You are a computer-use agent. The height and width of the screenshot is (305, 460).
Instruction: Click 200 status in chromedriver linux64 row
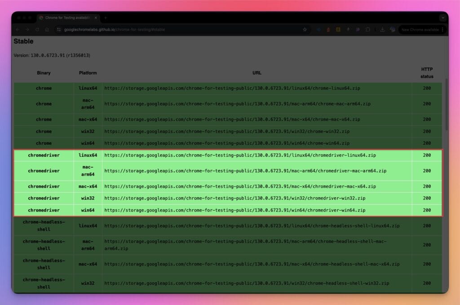tap(427, 155)
